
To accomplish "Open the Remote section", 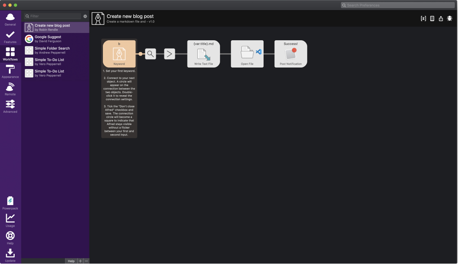I will [10, 89].
